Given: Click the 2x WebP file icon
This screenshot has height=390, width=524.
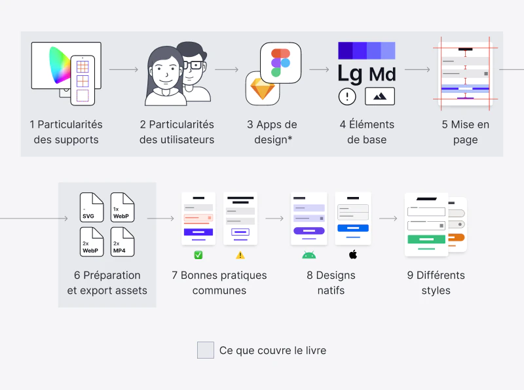Looking at the screenshot, I should (x=92, y=241).
